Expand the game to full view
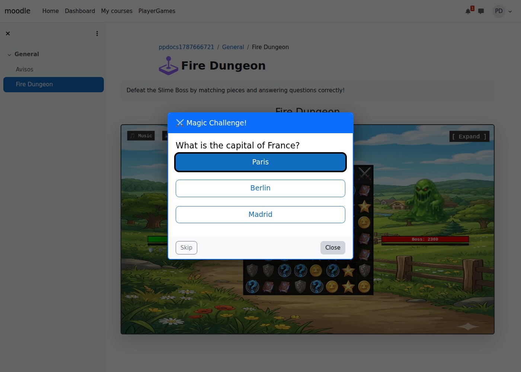521x372 pixels. 469,137
